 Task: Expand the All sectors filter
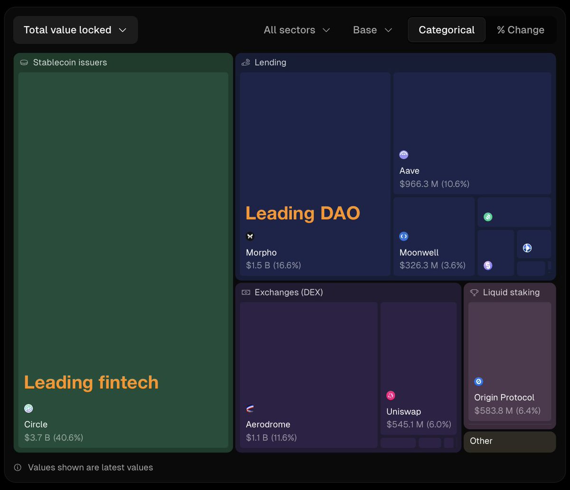(x=297, y=30)
